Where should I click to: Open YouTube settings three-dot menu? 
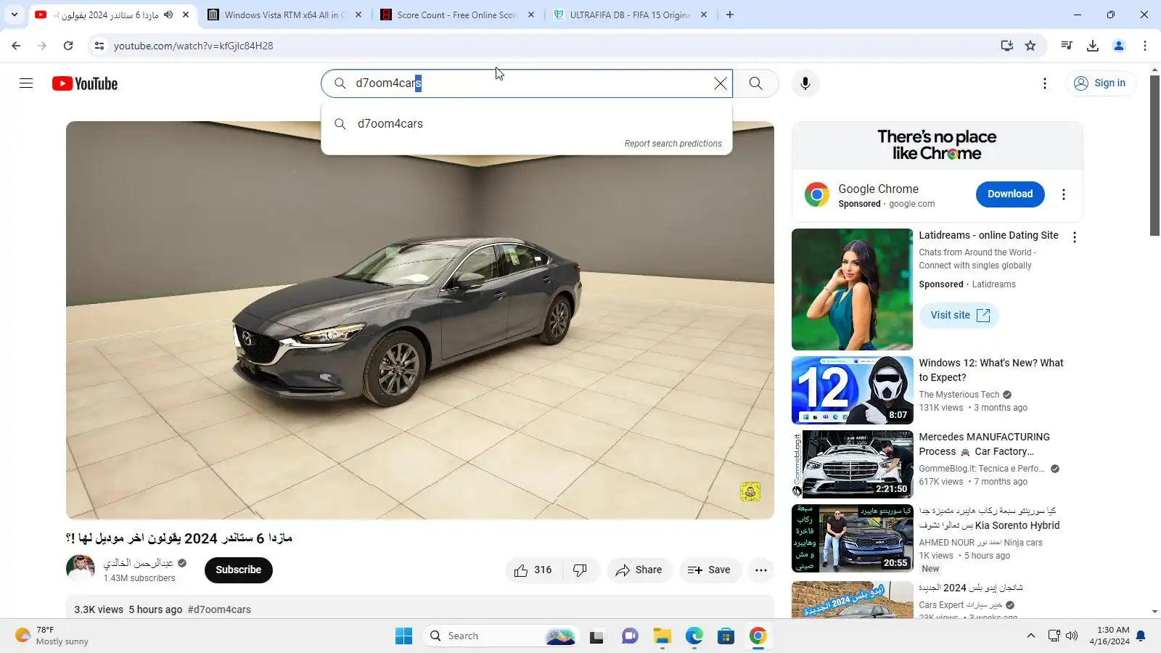(x=1045, y=83)
